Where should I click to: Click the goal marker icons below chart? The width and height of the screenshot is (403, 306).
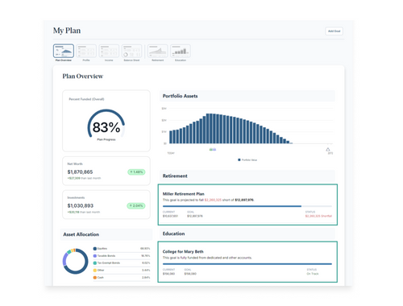[213, 150]
